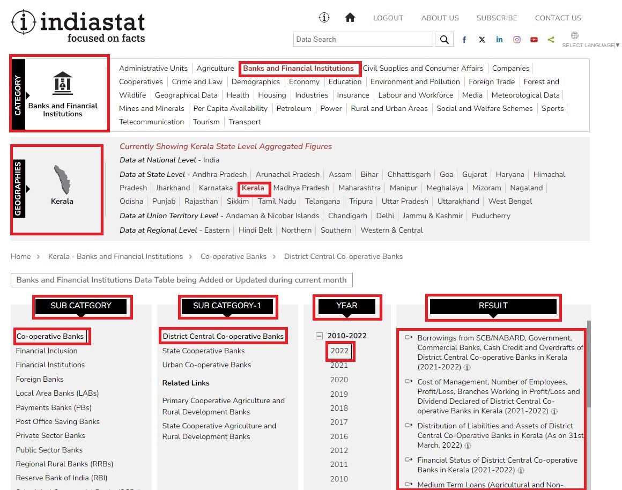The width and height of the screenshot is (622, 490).
Task: Select the Tamil Nadu state link
Action: 277,201
